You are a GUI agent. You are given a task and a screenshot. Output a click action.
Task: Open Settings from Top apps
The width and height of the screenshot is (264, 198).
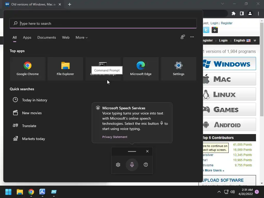[x=178, y=69]
